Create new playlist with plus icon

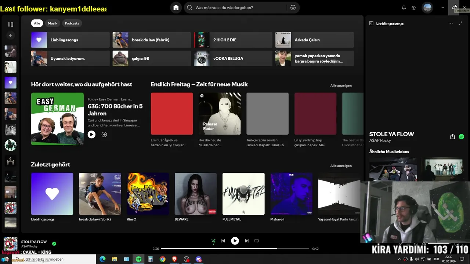tap(10, 36)
